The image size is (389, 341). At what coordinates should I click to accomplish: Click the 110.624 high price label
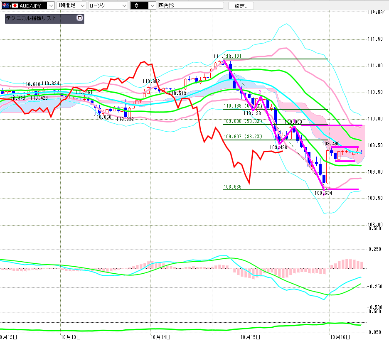click(50, 83)
